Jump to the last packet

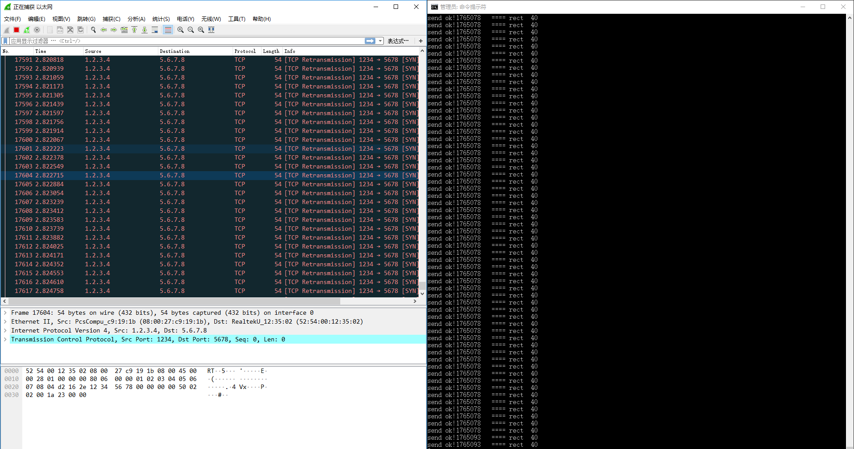pos(145,30)
